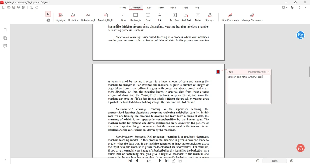Collapse the ribbon with the up chevron

[305, 8]
